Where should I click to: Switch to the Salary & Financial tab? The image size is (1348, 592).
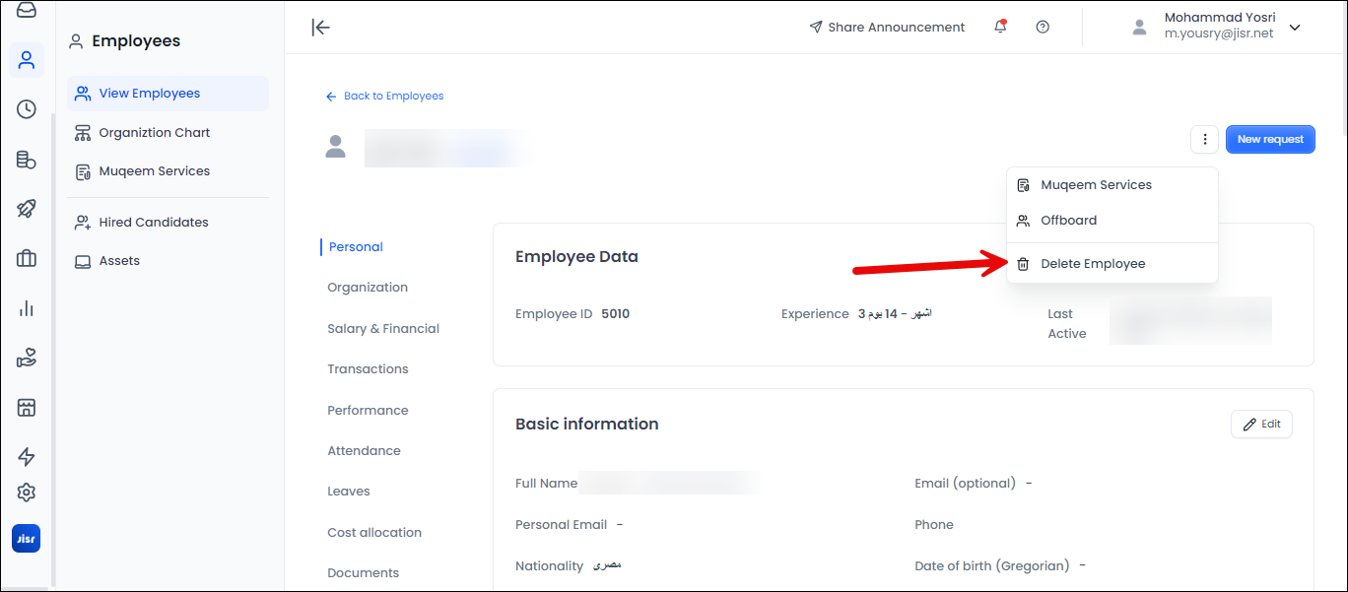(x=382, y=327)
